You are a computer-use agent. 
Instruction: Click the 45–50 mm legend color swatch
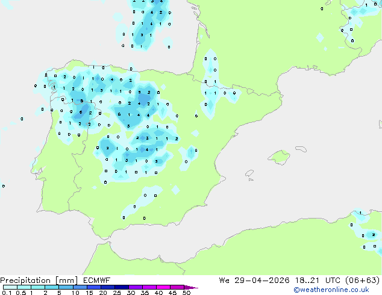click(177, 287)
